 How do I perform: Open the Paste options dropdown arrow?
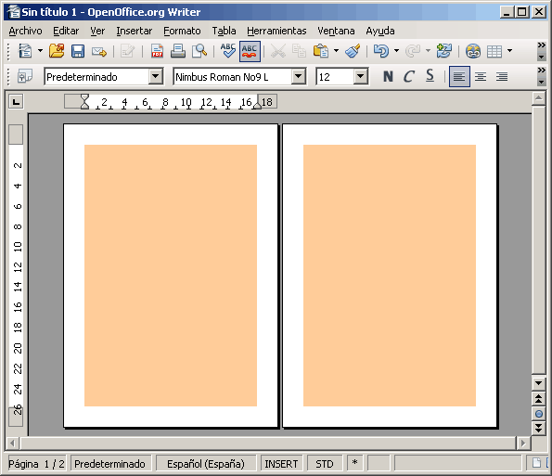pyautogui.click(x=336, y=51)
